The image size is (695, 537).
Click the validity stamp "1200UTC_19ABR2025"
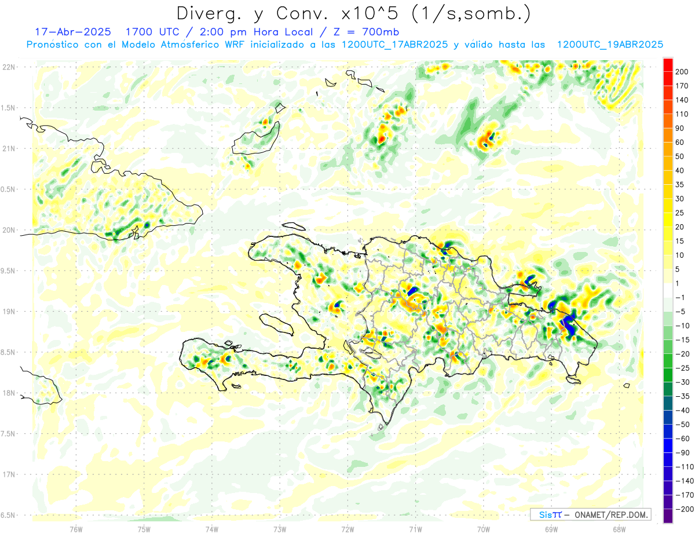pyautogui.click(x=610, y=45)
